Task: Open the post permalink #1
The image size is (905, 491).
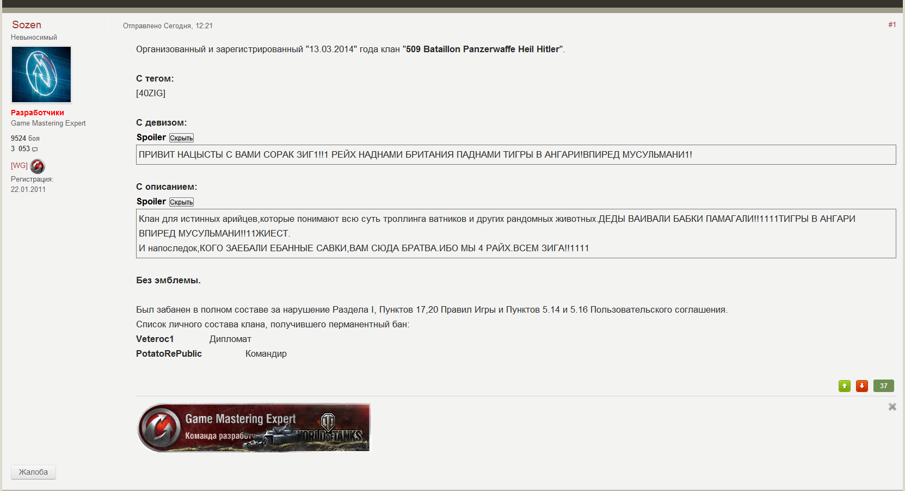Action: click(892, 24)
